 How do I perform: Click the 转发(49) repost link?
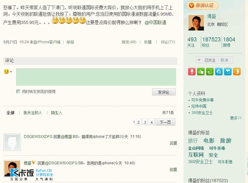(129, 42)
